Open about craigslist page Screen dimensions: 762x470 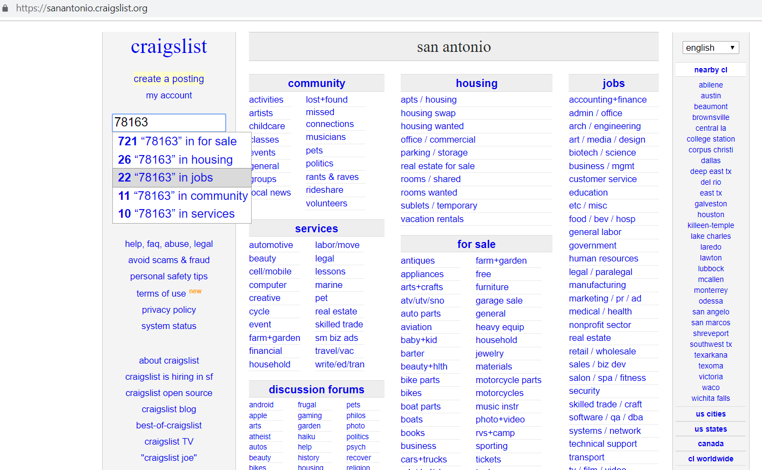tap(169, 360)
